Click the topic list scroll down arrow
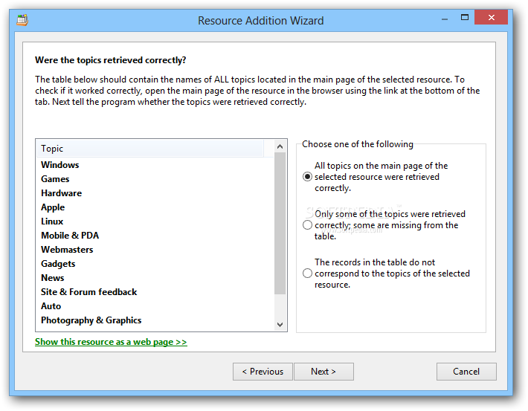 click(280, 325)
